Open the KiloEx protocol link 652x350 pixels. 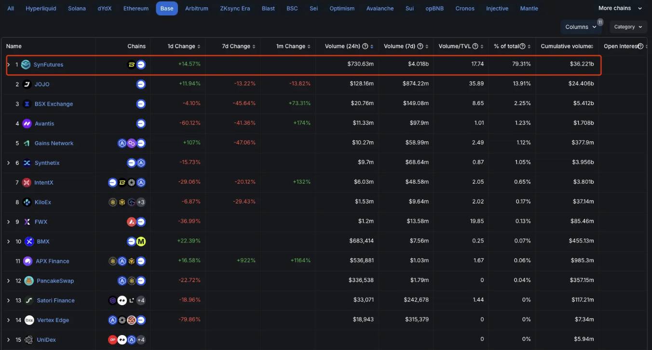[x=43, y=202]
